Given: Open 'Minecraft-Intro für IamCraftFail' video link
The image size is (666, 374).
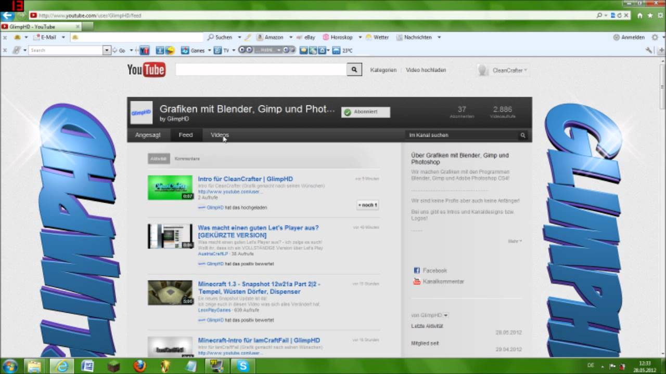Looking at the screenshot, I should [259, 340].
